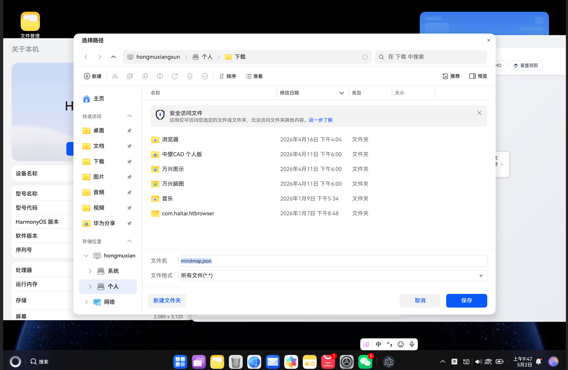This screenshot has width=568, height=370.
Task: Click the 取消 button
Action: (x=420, y=301)
